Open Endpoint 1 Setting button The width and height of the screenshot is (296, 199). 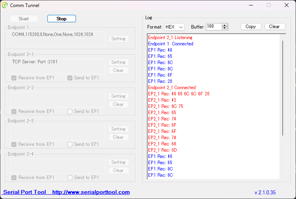(x=119, y=39)
